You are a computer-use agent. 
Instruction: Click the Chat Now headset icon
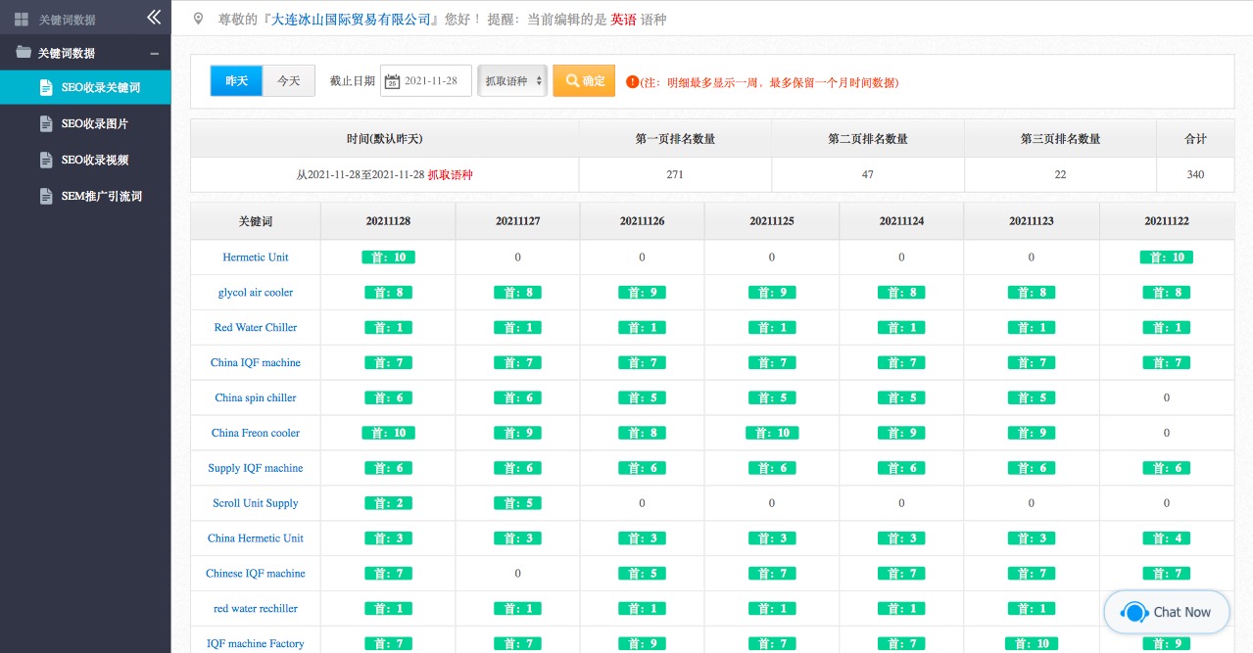1134,613
